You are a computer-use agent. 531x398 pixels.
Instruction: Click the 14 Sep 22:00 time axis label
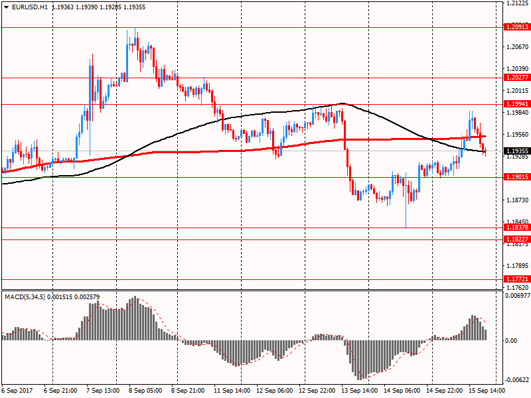point(445,391)
